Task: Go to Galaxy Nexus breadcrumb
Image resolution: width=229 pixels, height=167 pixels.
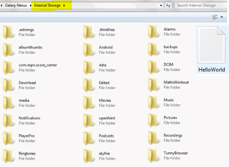Action: pos(16,5)
